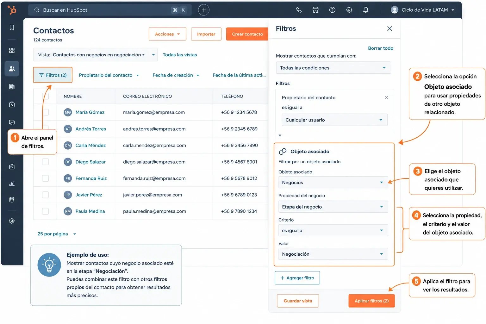Close the Filtros panel with the X

(x=389, y=28)
